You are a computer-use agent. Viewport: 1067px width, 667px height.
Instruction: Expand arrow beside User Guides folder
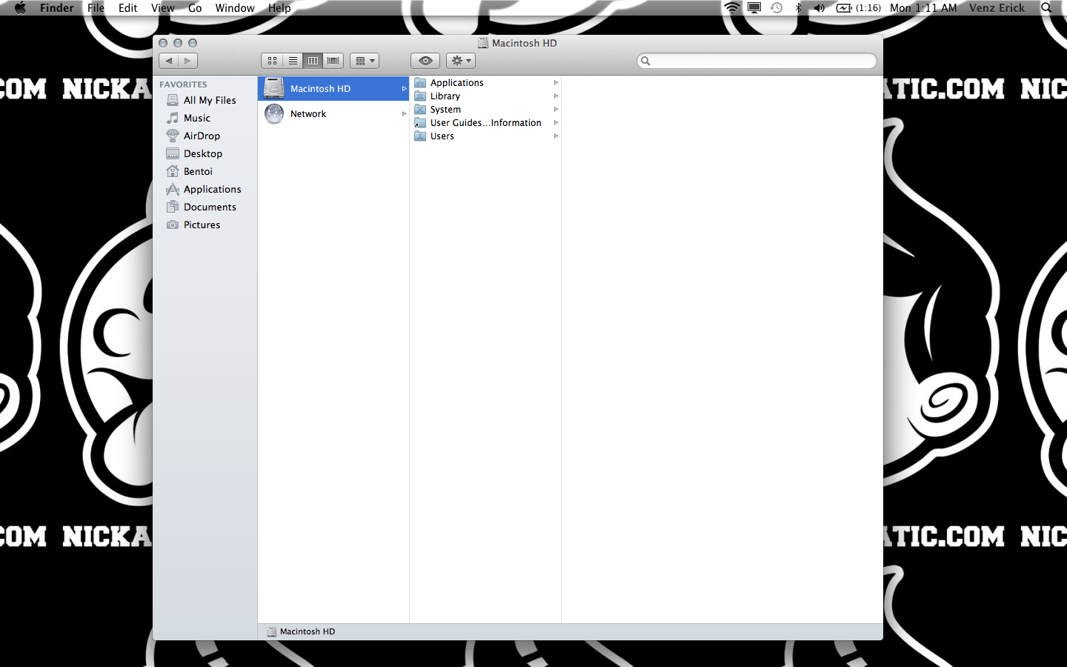[556, 123]
